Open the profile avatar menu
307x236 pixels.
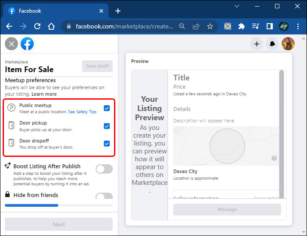point(288,44)
